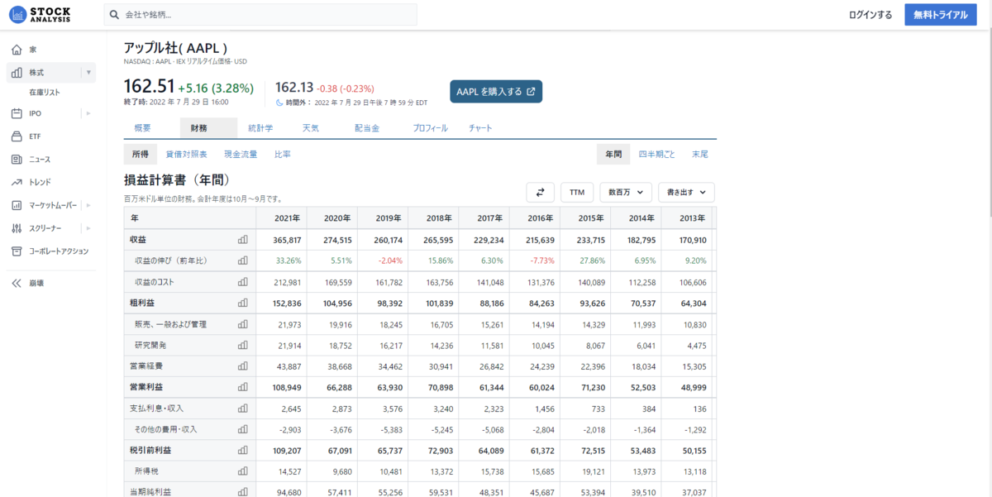This screenshot has width=992, height=497.
Task: Open 数百万 units dropdown
Action: [x=626, y=192]
